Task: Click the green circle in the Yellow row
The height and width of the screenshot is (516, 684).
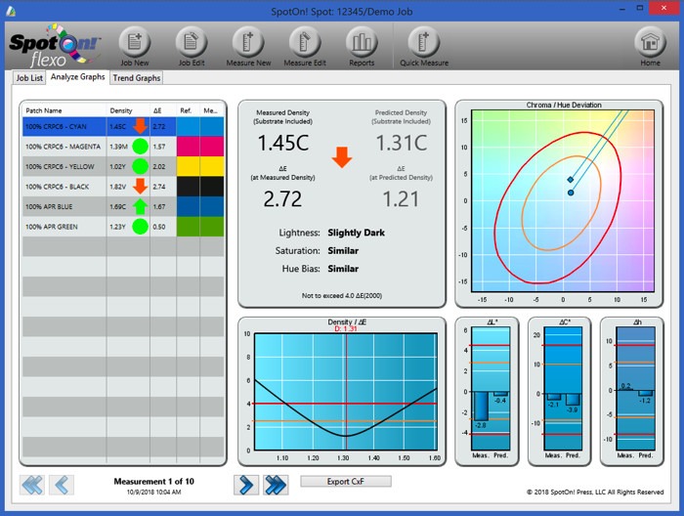Action: click(140, 166)
